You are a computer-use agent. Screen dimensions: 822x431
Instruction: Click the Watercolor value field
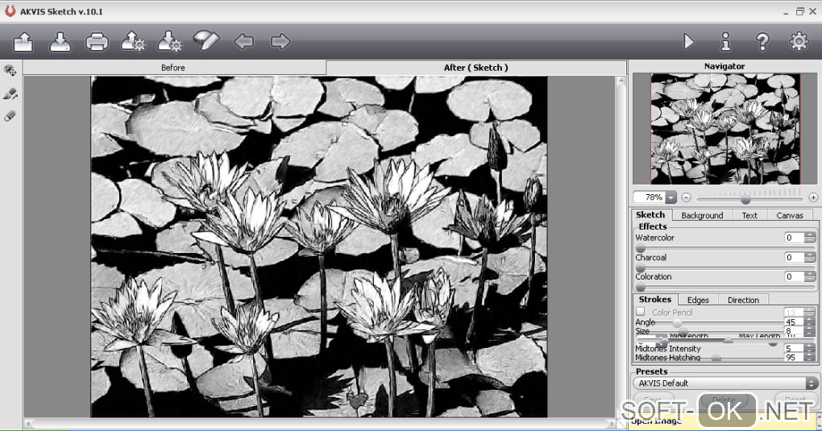click(x=794, y=238)
